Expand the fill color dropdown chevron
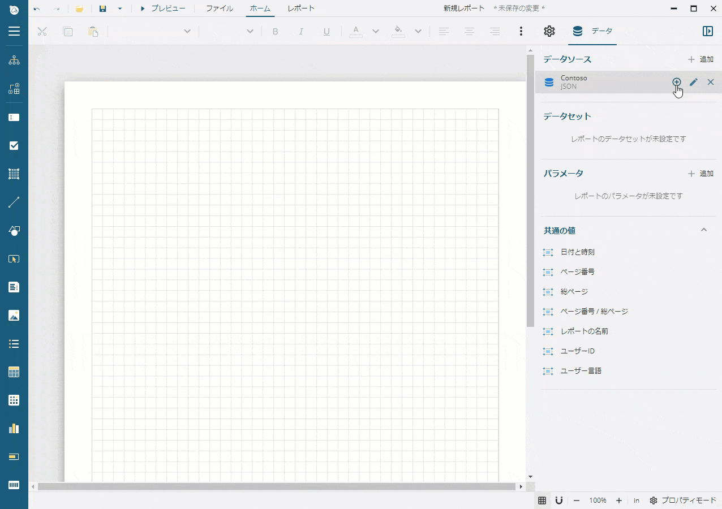 (418, 32)
